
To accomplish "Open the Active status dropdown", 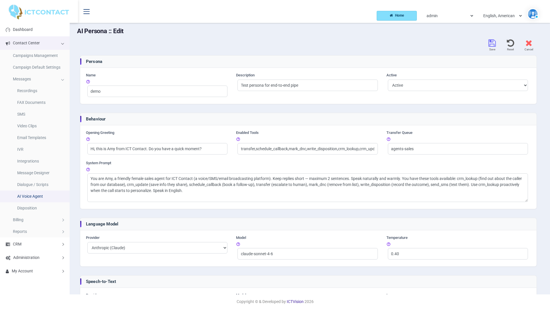I will coord(458,85).
